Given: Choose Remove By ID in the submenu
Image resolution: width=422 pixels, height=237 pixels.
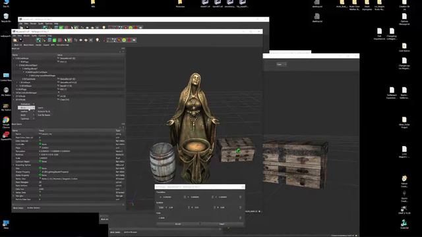Looking at the screenshot, I should (x=44, y=111).
